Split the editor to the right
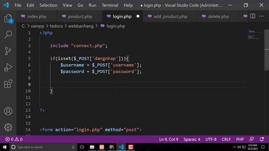 [253, 16]
